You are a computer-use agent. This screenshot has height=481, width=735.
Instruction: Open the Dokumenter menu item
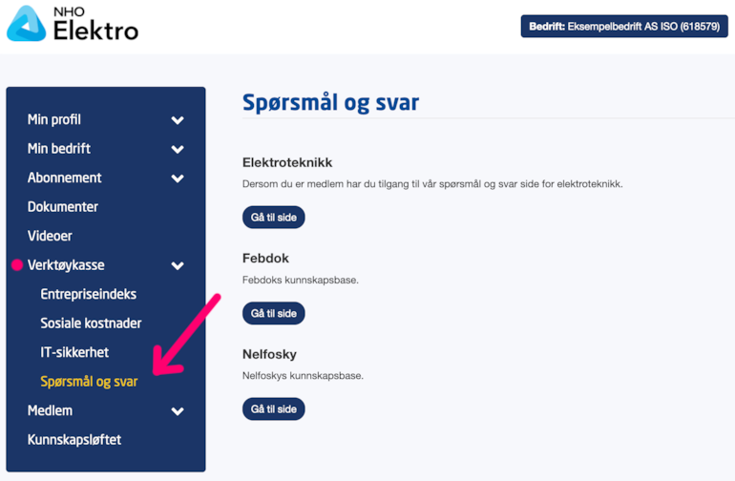(63, 207)
